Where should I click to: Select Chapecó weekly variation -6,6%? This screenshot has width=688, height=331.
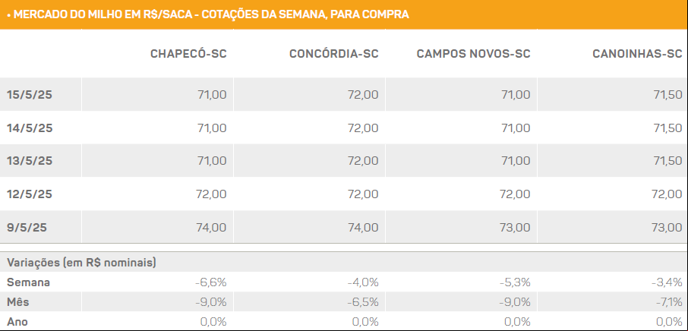(x=210, y=282)
